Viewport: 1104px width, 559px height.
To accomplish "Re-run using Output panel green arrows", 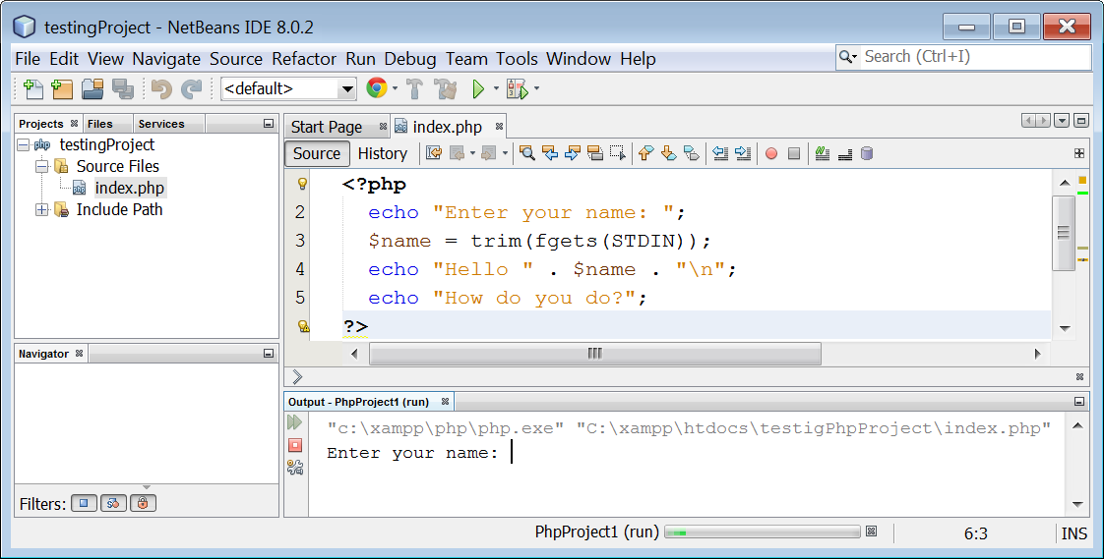I will pyautogui.click(x=295, y=421).
